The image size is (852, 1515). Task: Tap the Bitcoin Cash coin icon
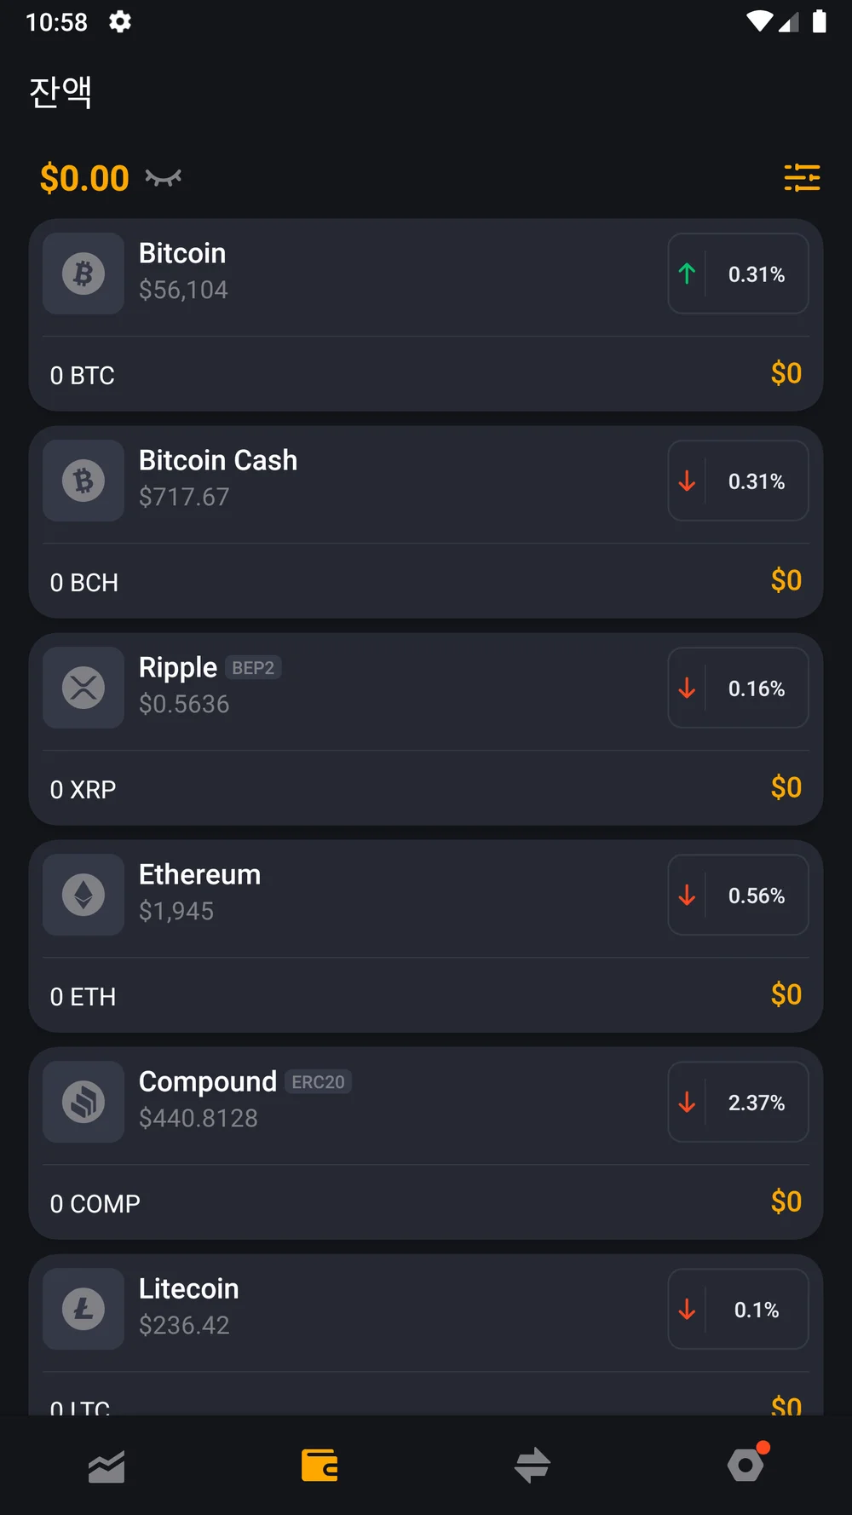pyautogui.click(x=83, y=481)
